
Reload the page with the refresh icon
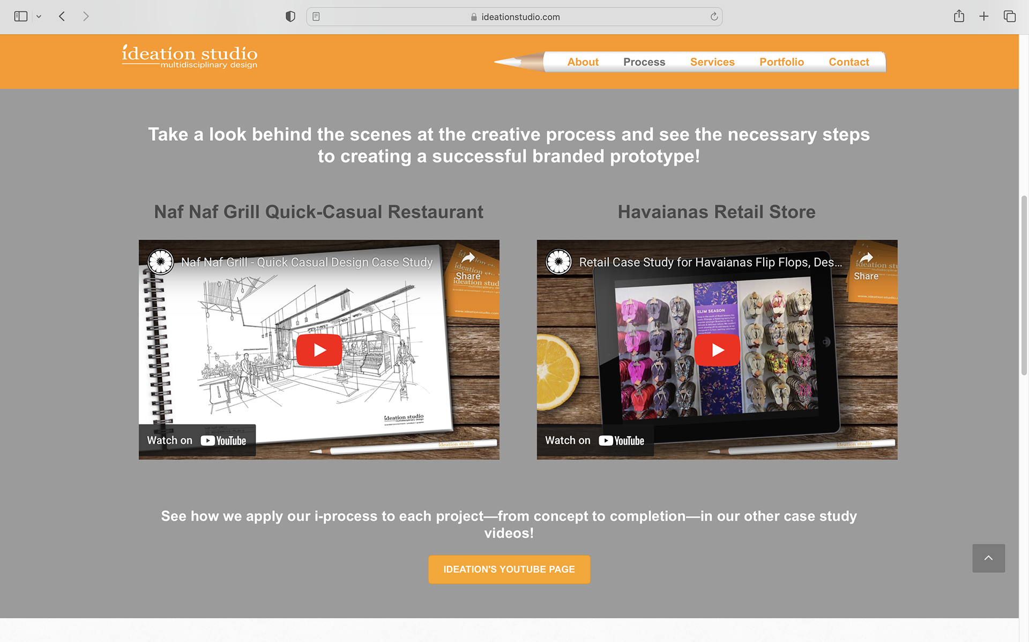[x=714, y=17]
